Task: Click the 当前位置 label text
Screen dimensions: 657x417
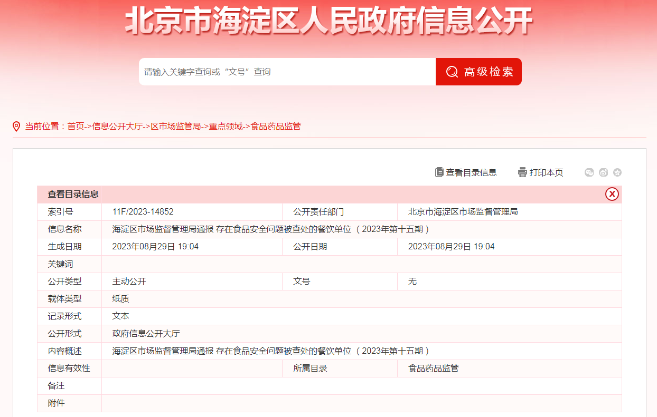Action: coord(42,127)
